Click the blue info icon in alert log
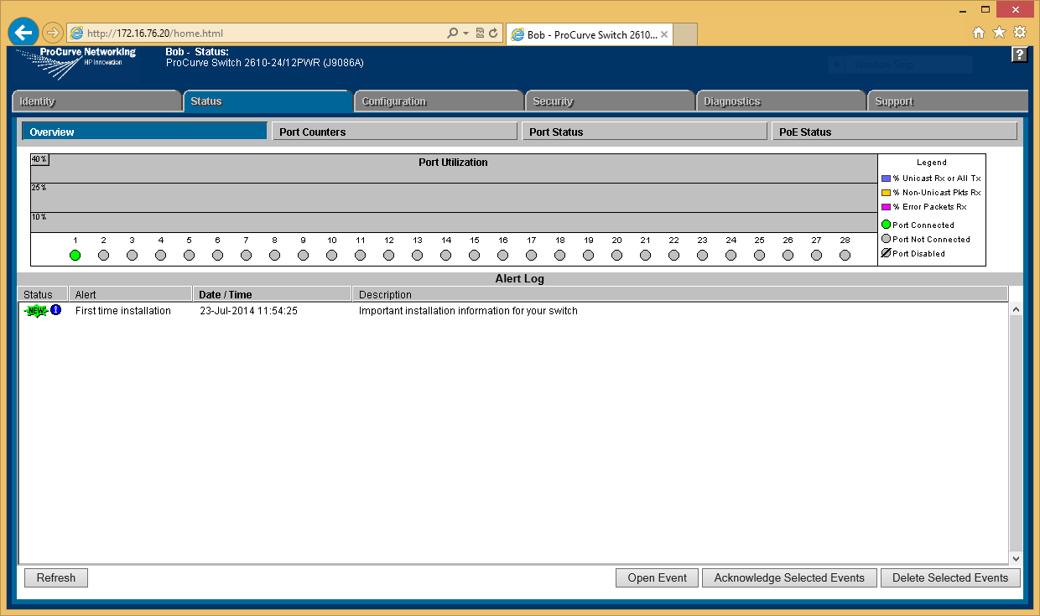This screenshot has height=616, width=1040. click(x=56, y=310)
